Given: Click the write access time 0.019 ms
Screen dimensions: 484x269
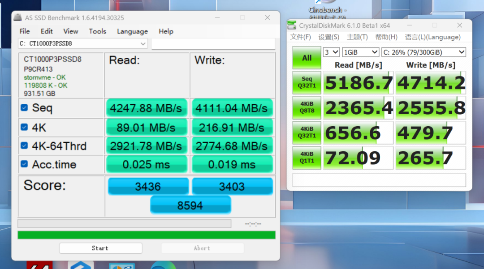Looking at the screenshot, I should tap(232, 165).
